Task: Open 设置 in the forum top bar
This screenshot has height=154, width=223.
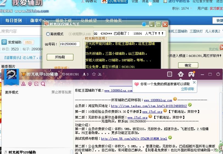Action: pyautogui.click(x=135, y=1)
